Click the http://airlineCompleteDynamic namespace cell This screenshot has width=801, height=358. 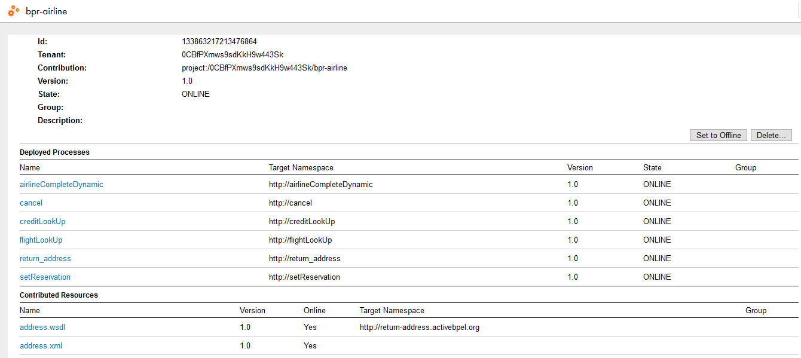point(321,185)
